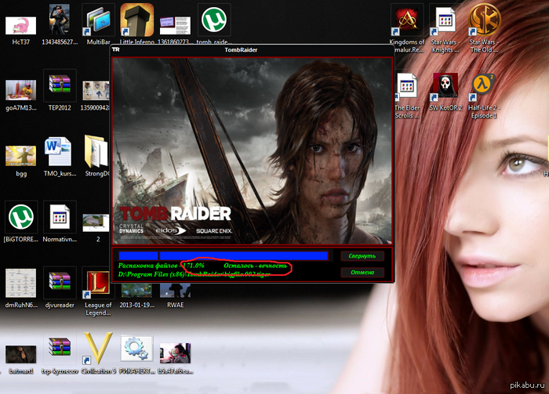Select the TMO_kurs Word document
Image resolution: width=549 pixels, height=394 pixels.
coord(60,150)
